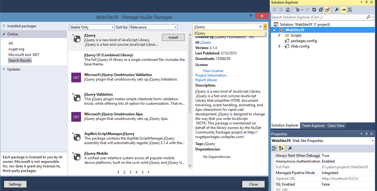
Task: Click the Report Abuse link
Action: click(206, 80)
